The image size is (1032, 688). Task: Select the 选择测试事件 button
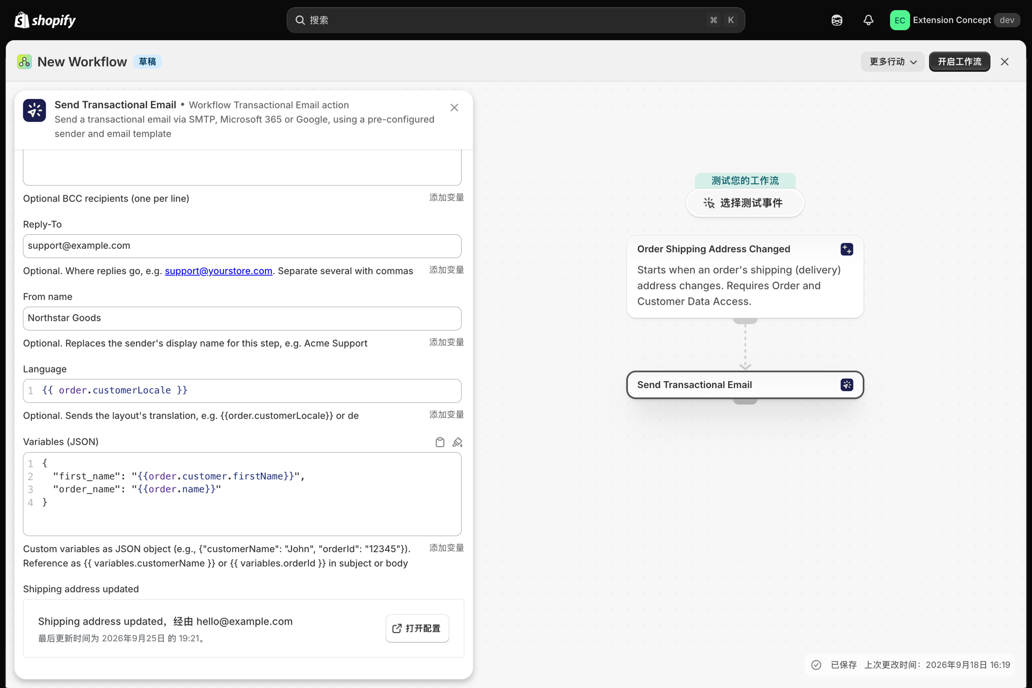[744, 203]
